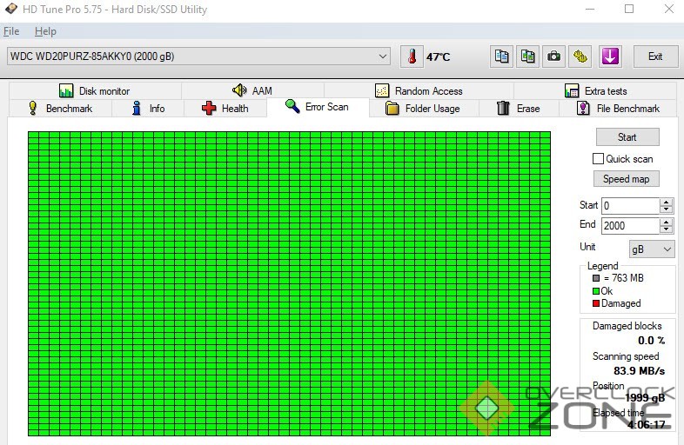
Task: Increase the Start value with up arrow
Action: click(666, 203)
